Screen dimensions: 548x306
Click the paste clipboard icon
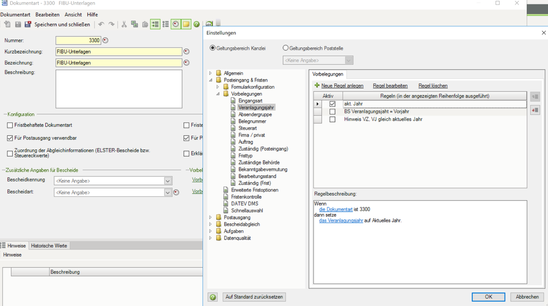(145, 24)
